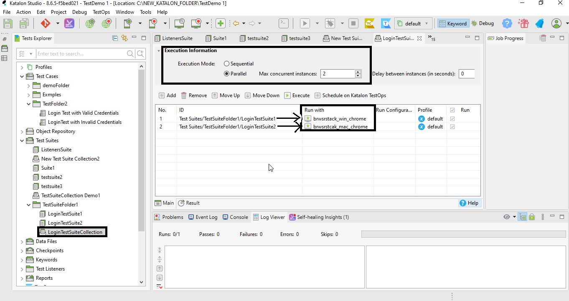The image size is (569, 301).
Task: Open the yellow TestCloud TC icon
Action: click(x=369, y=23)
